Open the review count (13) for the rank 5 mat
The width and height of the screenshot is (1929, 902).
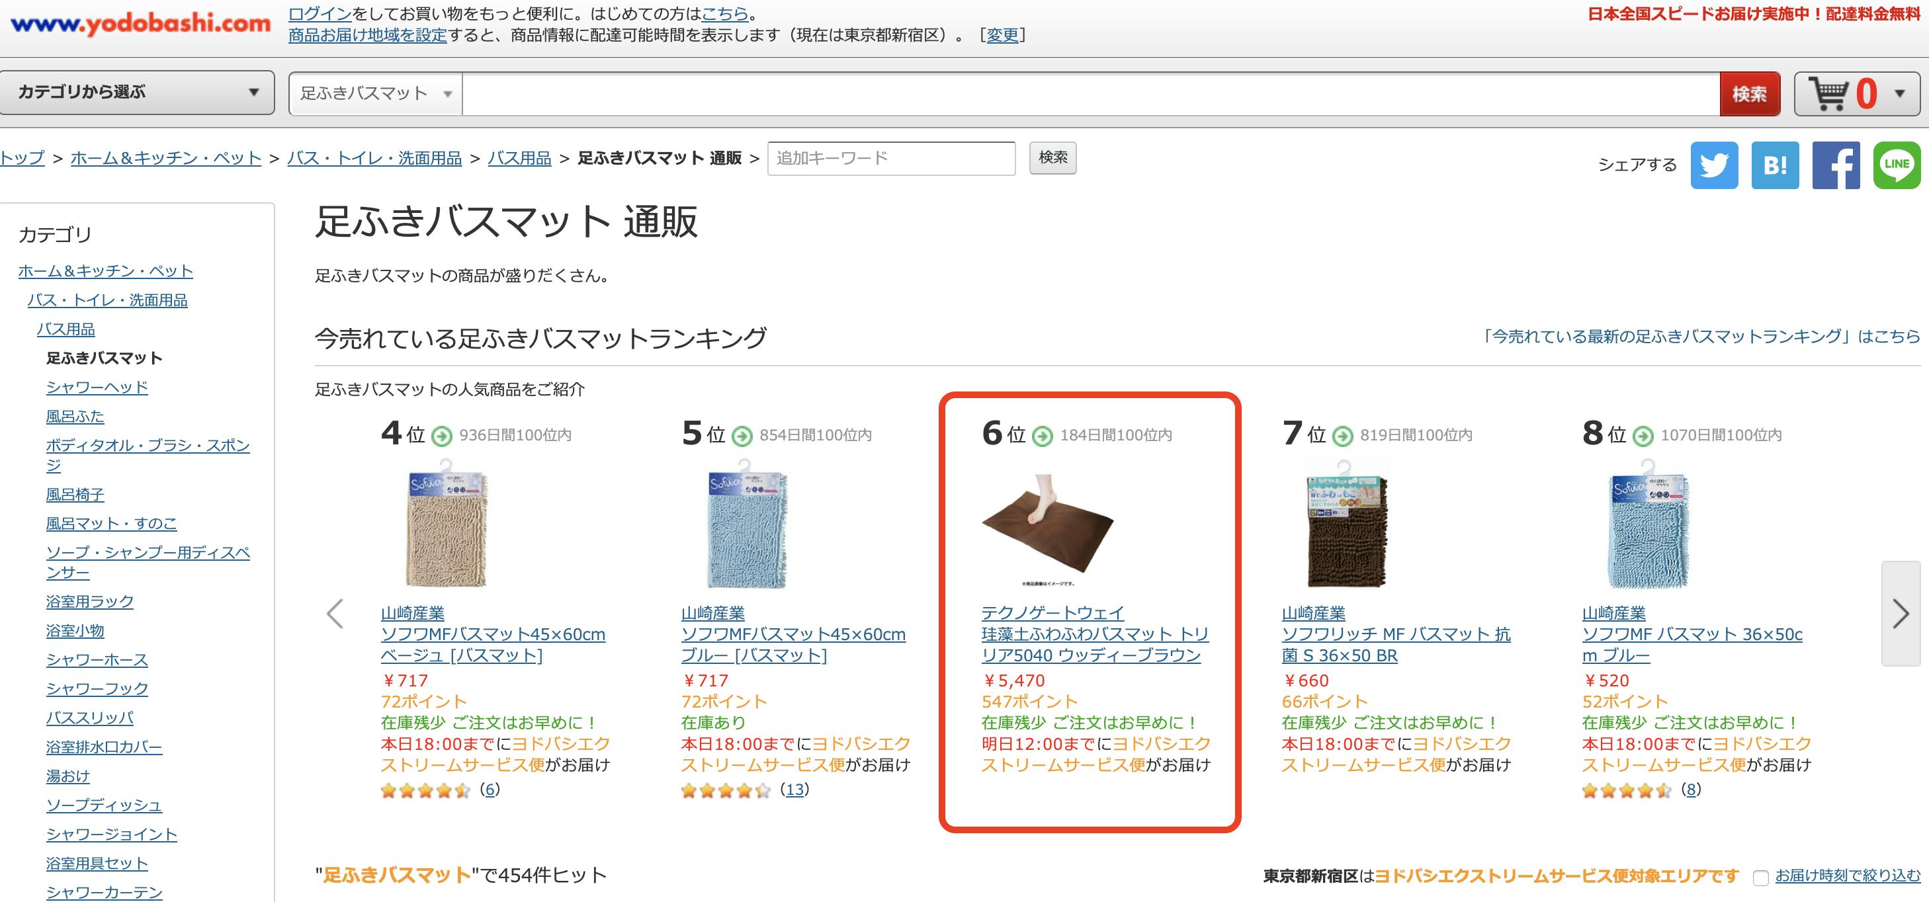[x=794, y=790]
